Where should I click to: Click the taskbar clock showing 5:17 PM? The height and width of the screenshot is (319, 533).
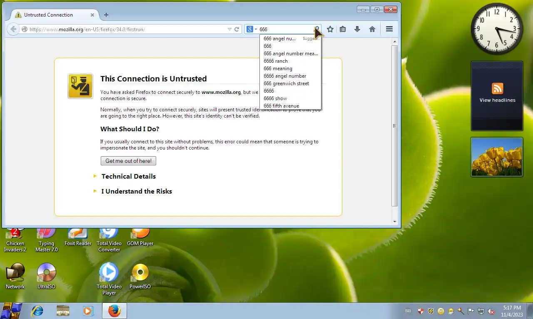pos(512,311)
